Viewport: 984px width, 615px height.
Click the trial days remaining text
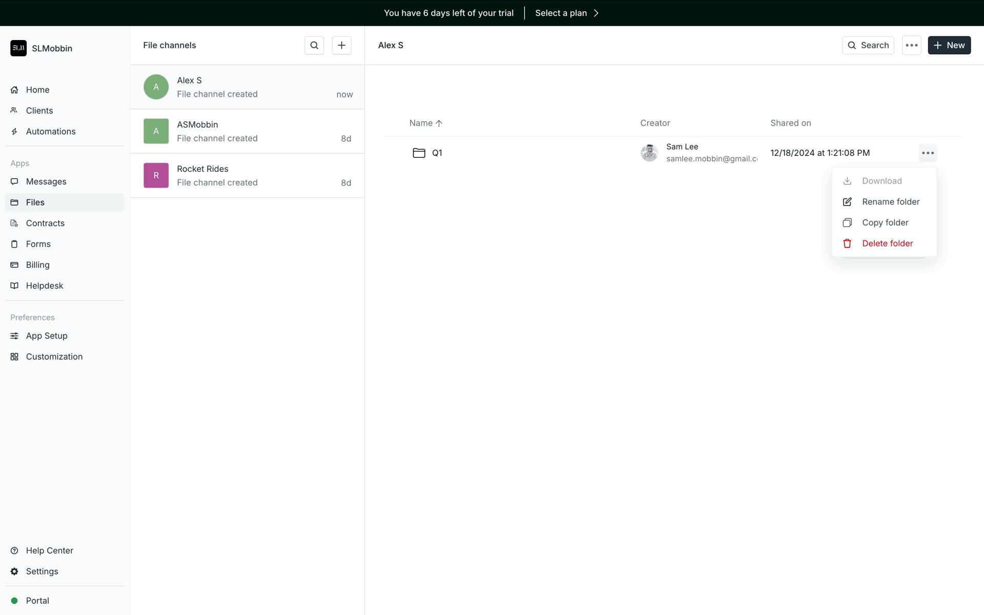(x=448, y=13)
